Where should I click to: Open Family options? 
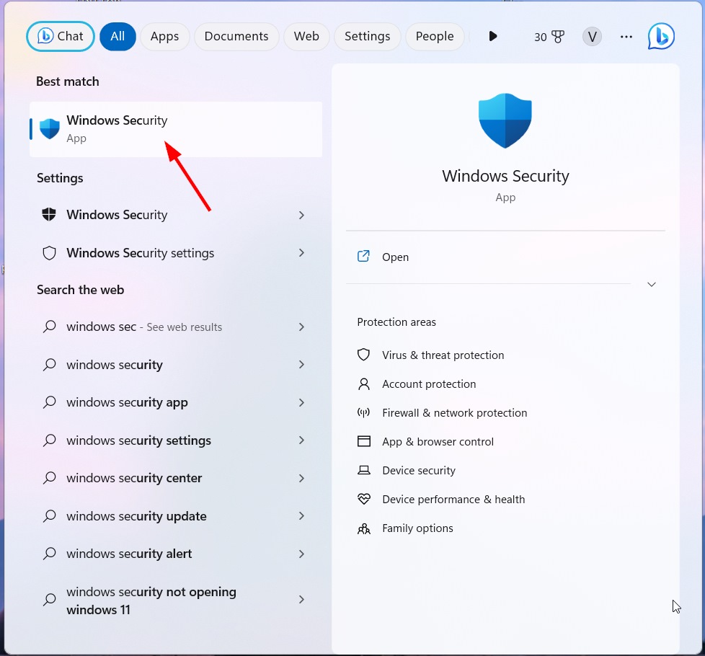417,528
